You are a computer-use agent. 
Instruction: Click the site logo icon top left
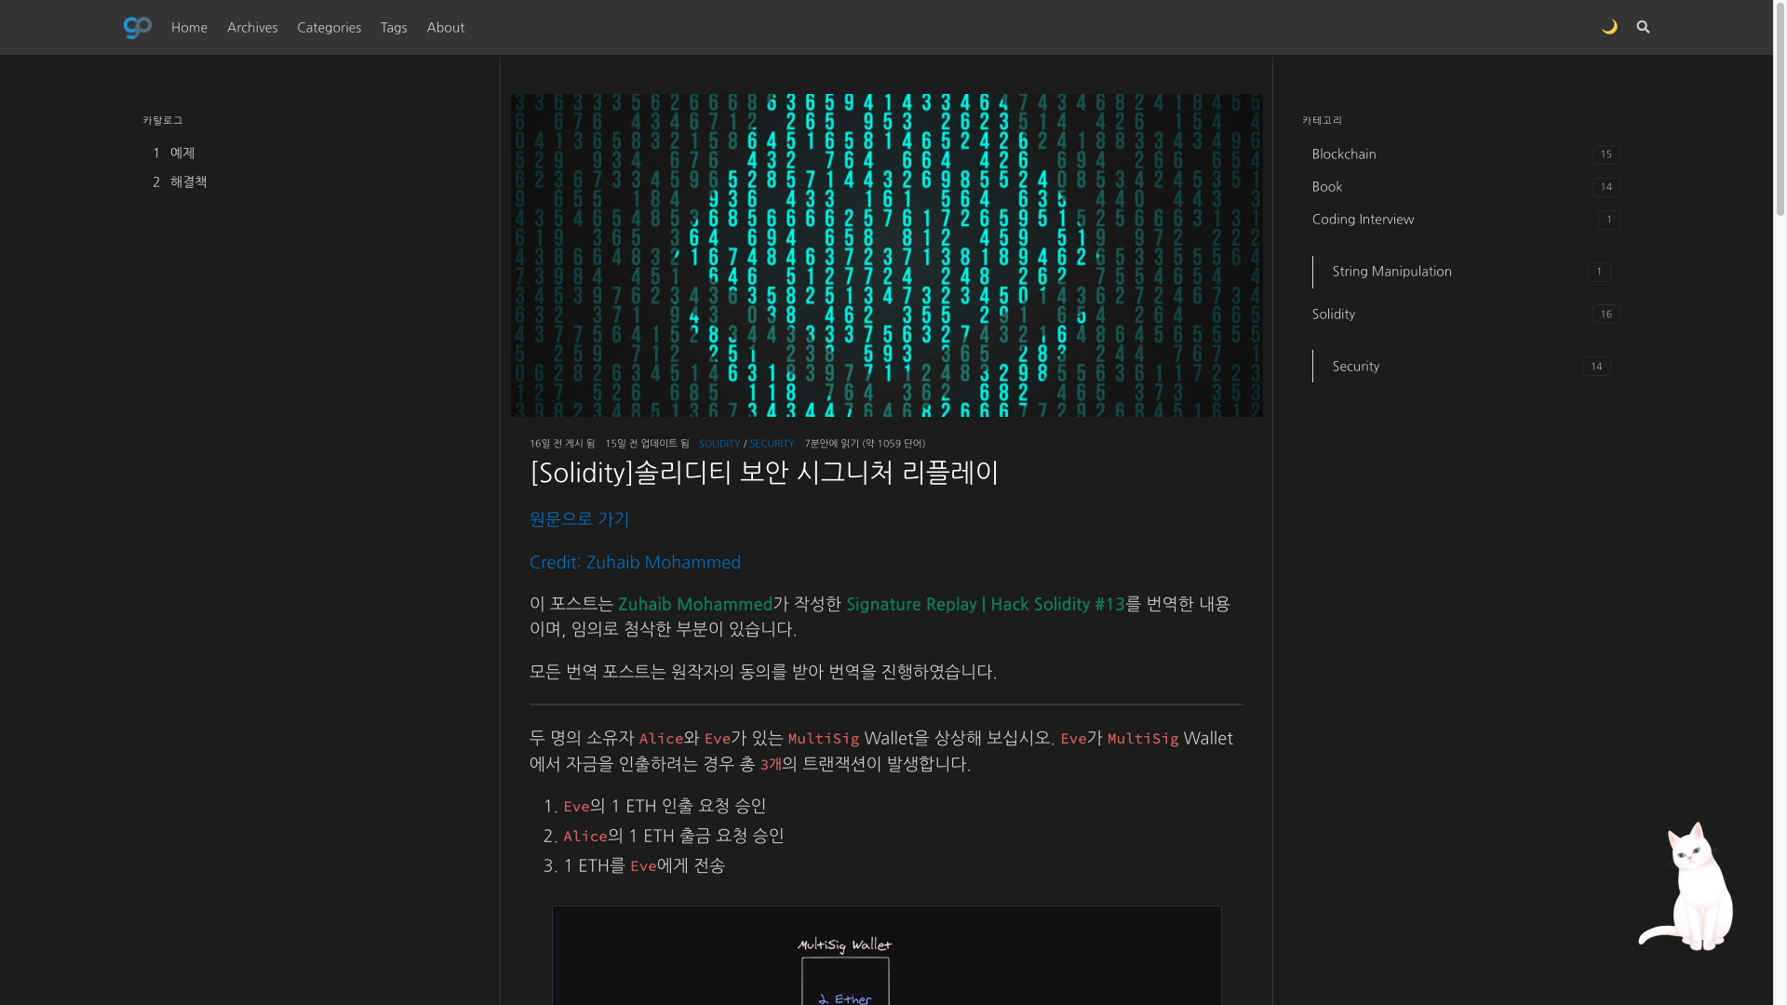click(x=138, y=26)
